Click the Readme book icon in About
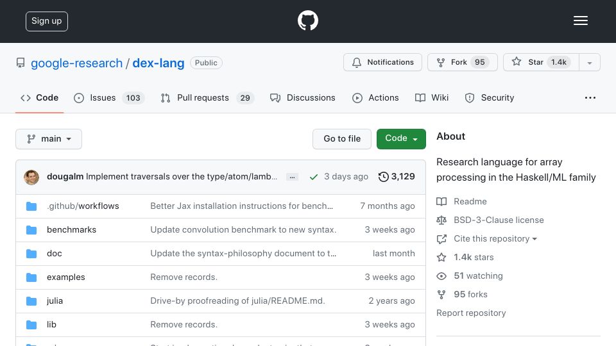Viewport: 616px width, 346px height. (441, 202)
